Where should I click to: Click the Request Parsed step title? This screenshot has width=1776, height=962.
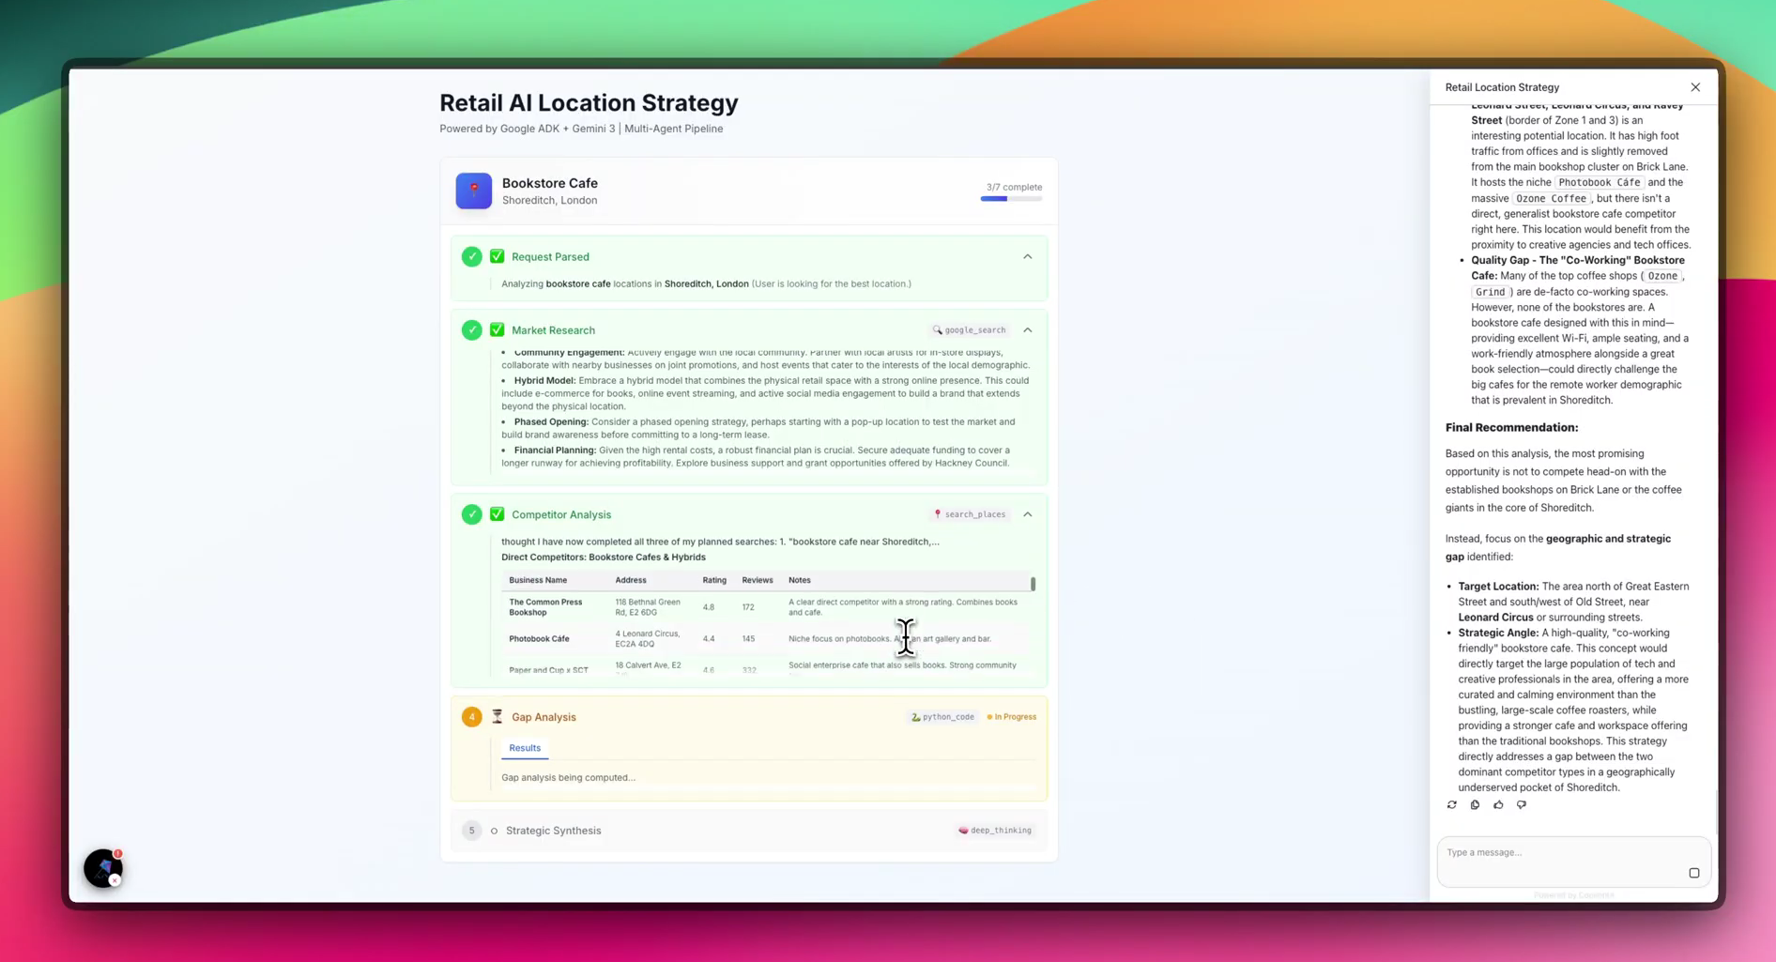550,256
